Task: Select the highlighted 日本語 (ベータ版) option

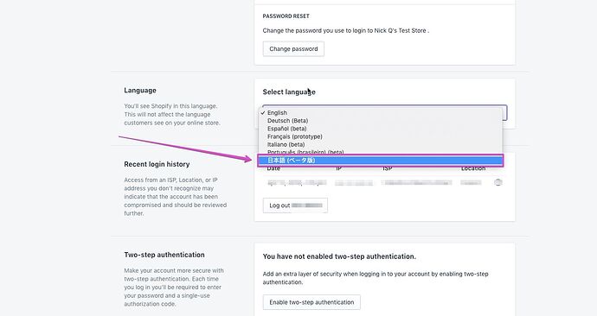Action: tap(381, 161)
